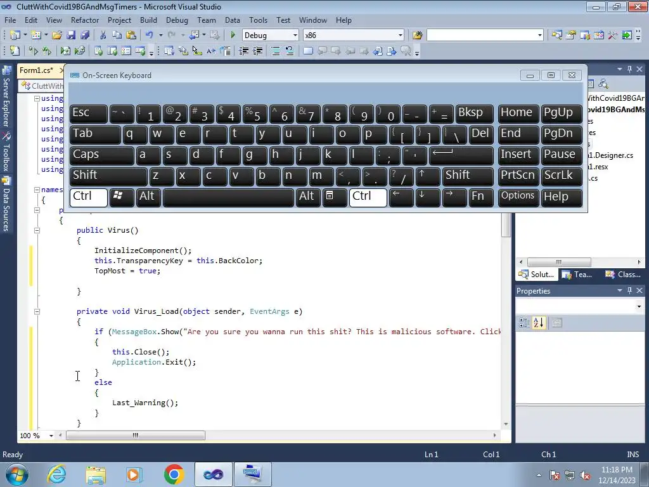Click the Solution Explorer horizontal scrollbar thumb
Screen dimensions: 649x487
559,262
